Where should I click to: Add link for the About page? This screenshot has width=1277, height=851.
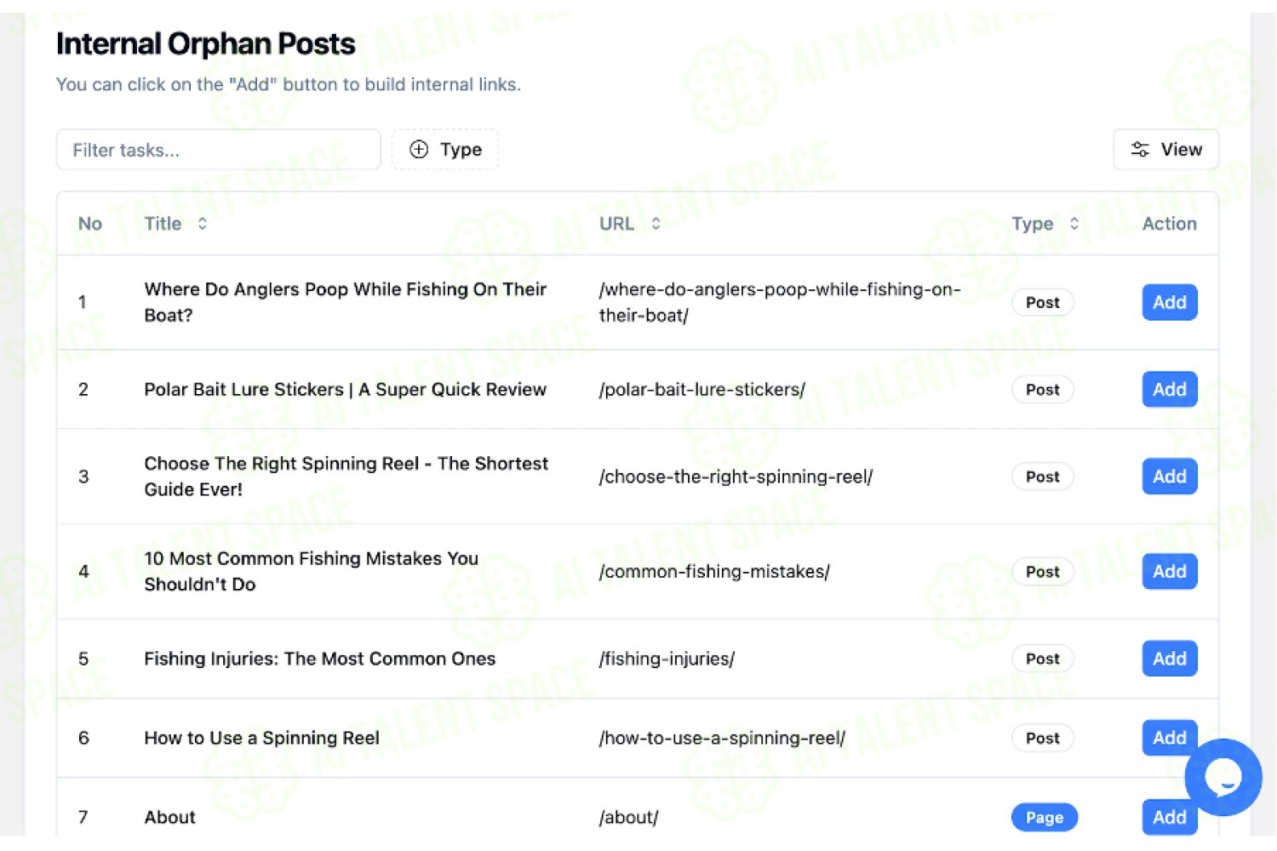pyautogui.click(x=1169, y=817)
